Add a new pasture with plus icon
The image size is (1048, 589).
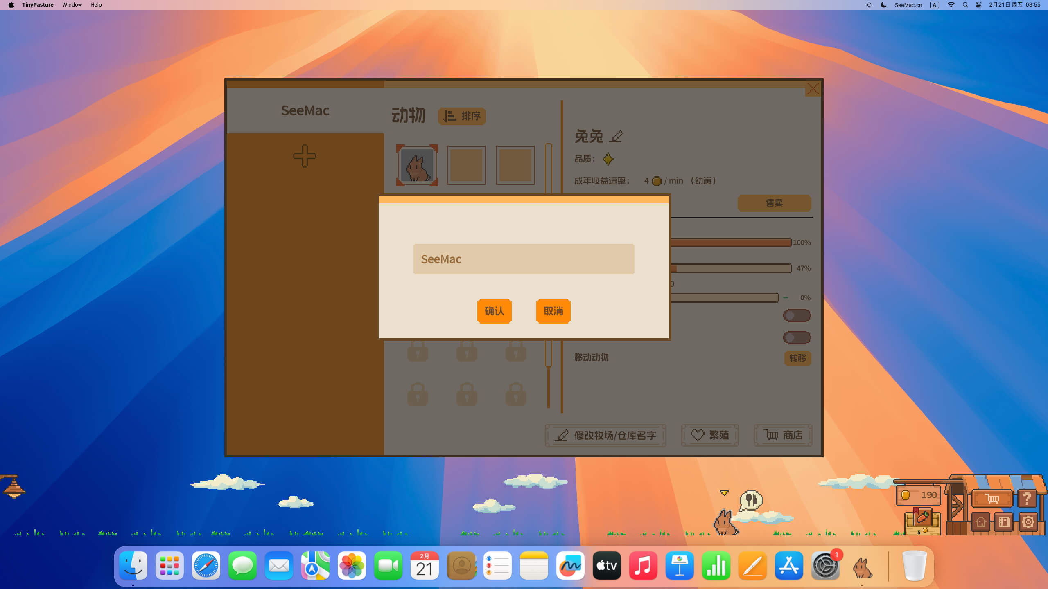point(305,156)
